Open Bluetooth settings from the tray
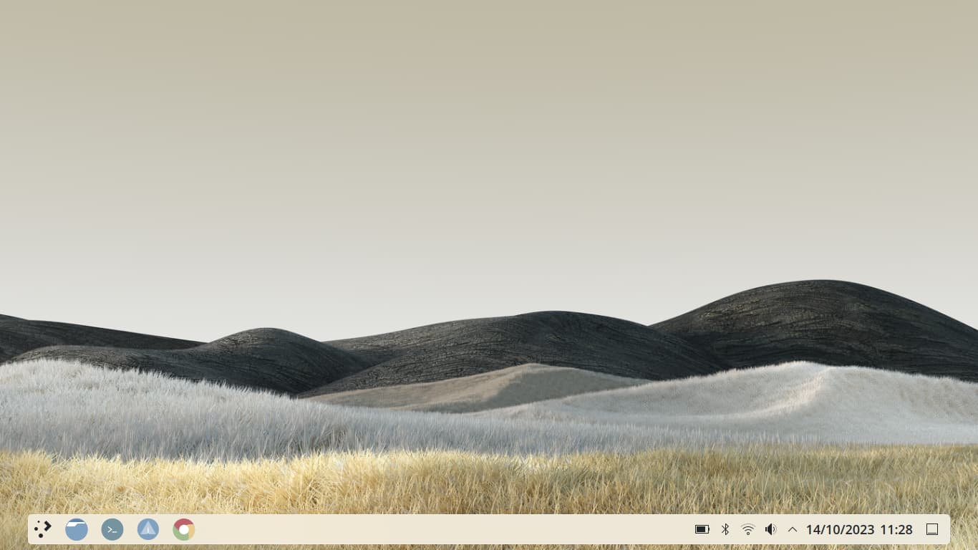 725,529
